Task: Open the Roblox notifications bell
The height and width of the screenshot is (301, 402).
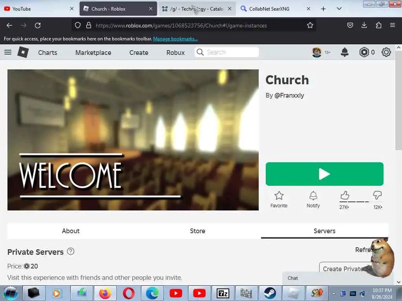Action: coord(345,52)
